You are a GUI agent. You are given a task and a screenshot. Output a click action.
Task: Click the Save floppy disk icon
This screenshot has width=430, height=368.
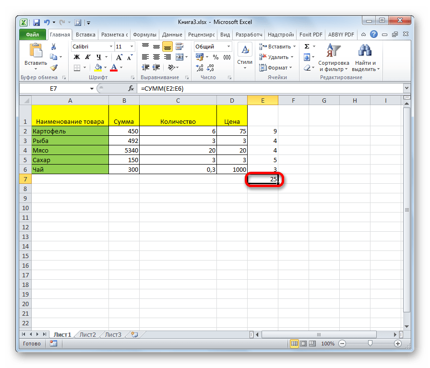click(36, 22)
